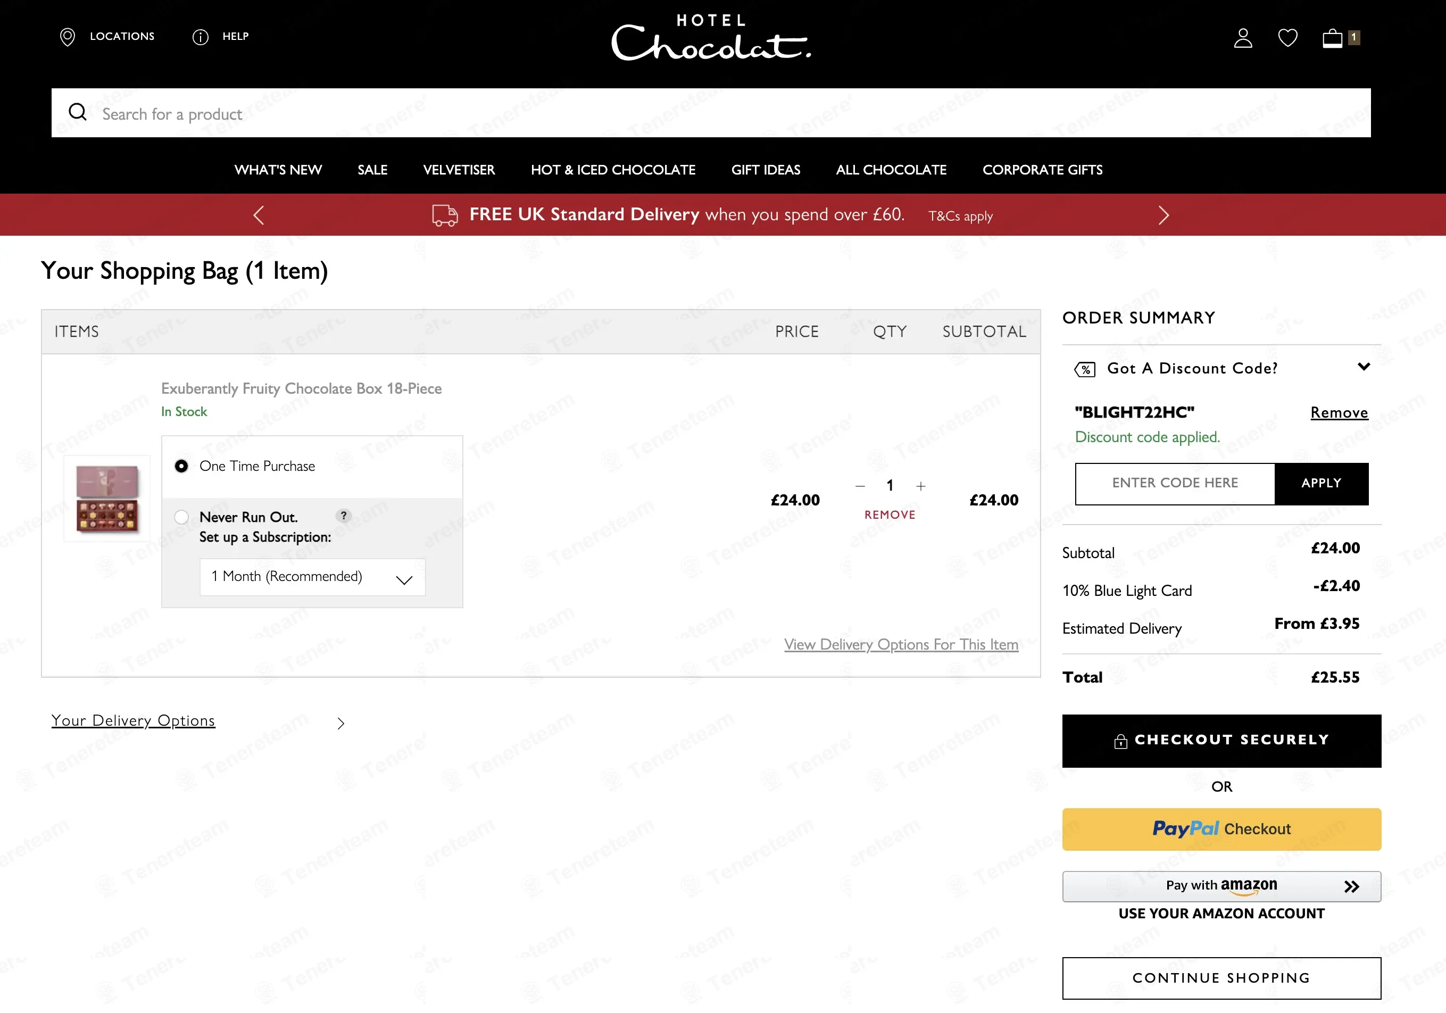Image resolution: width=1446 pixels, height=1013 pixels.
Task: Open Hot & Iced Chocolate menu
Action: tap(613, 170)
